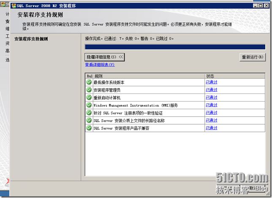Image resolution: width=272 pixels, height=198 pixels.
Task: Click the 操作完成 summary status line
Action: pos(129,39)
